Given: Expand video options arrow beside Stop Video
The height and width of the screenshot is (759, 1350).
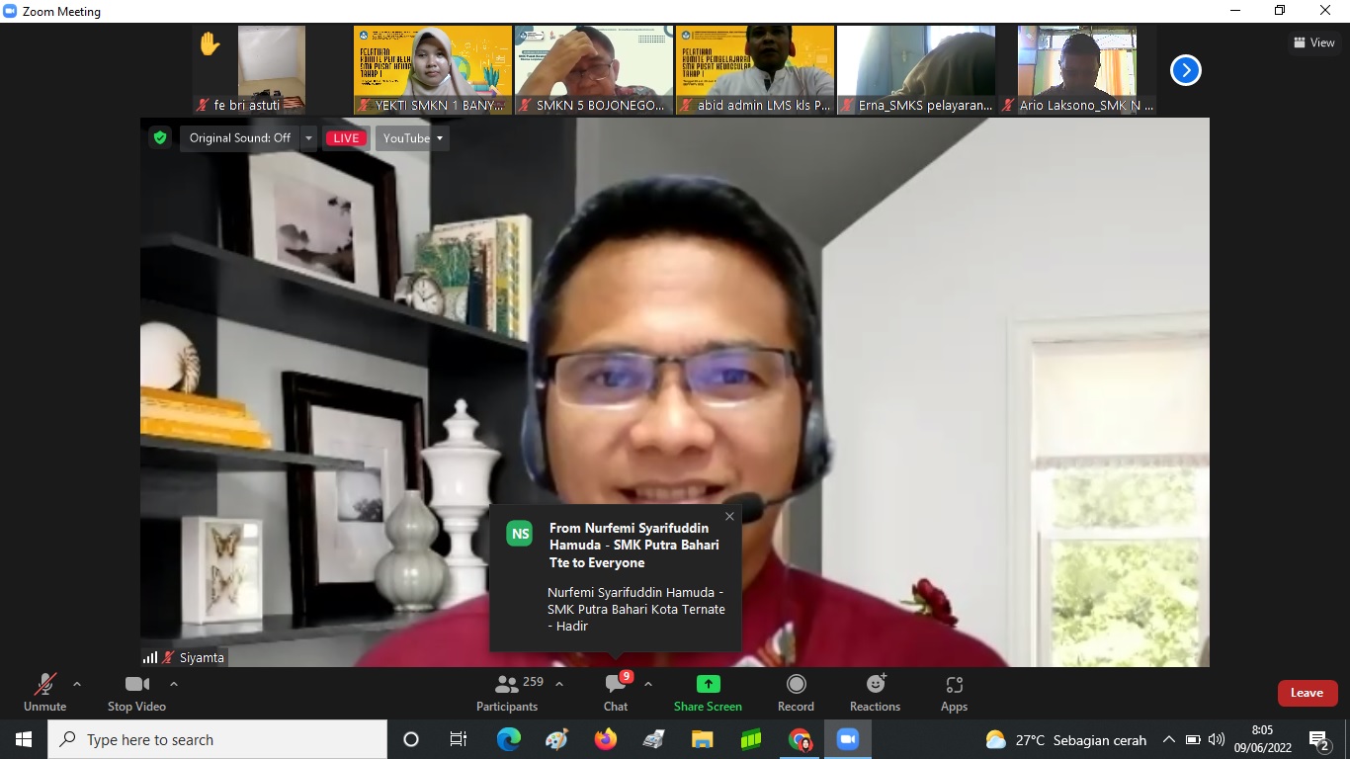Looking at the screenshot, I should click(174, 684).
